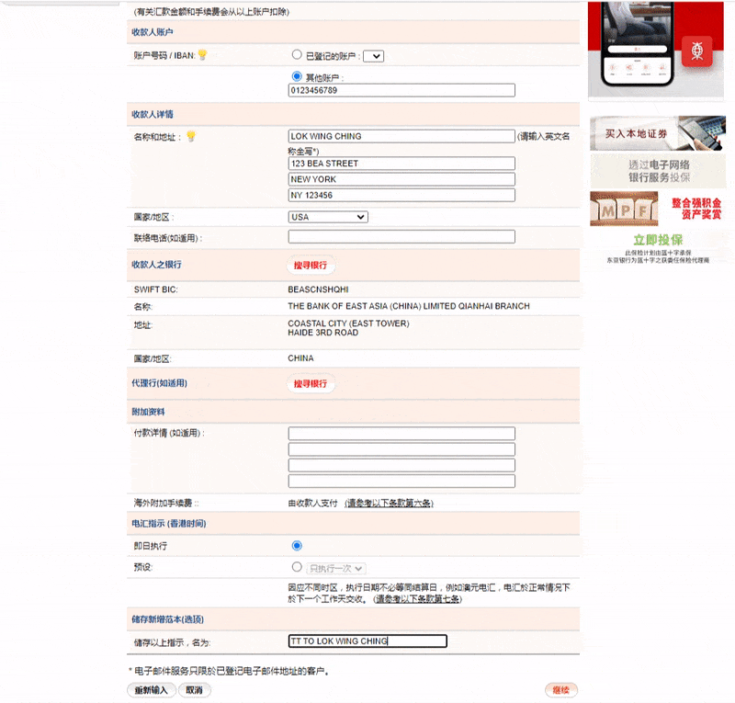This screenshot has height=703, width=735.
Task: Open the 买入本地证券 banner
Action: (x=657, y=133)
